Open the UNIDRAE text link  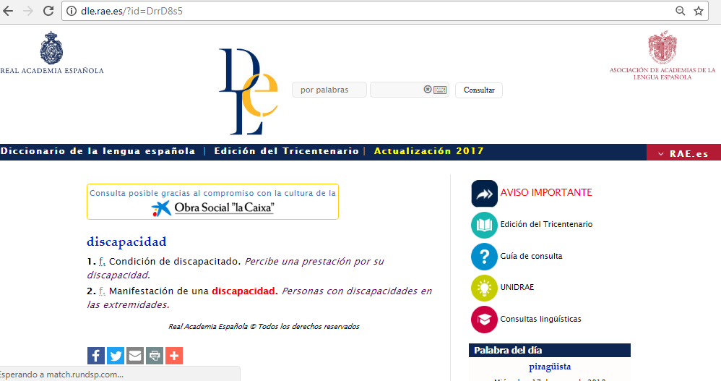coord(517,287)
